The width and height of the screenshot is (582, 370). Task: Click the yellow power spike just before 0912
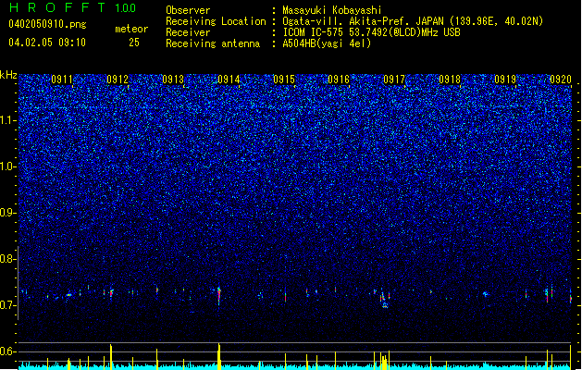111,357
